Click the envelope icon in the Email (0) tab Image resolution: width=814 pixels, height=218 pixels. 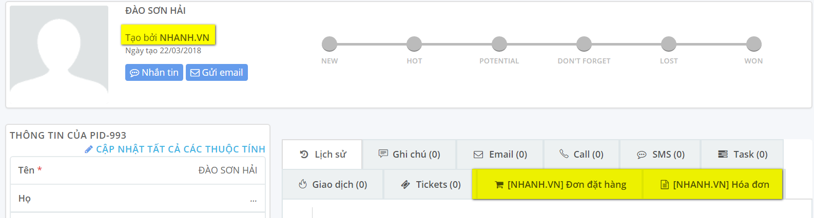478,155
